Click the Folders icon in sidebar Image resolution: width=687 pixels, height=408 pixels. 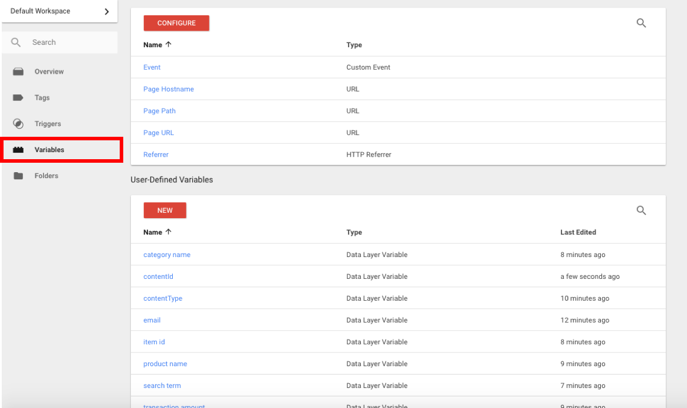click(x=18, y=176)
